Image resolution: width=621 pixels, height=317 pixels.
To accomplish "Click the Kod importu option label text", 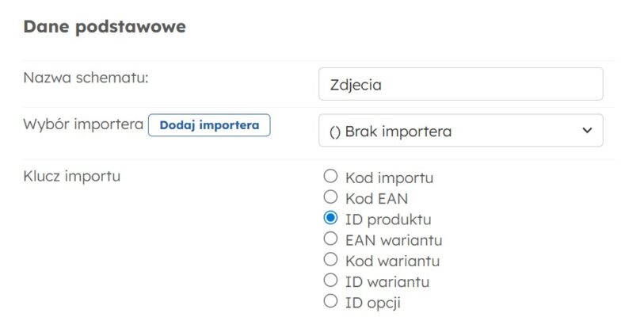I will (x=389, y=178).
